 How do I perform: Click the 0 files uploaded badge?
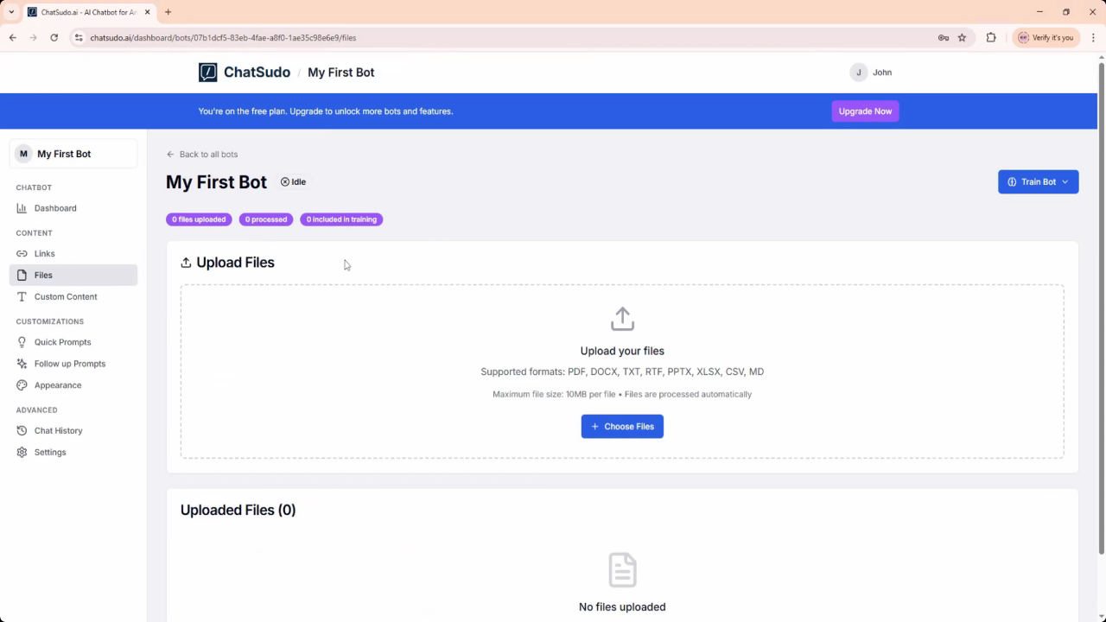tap(199, 219)
